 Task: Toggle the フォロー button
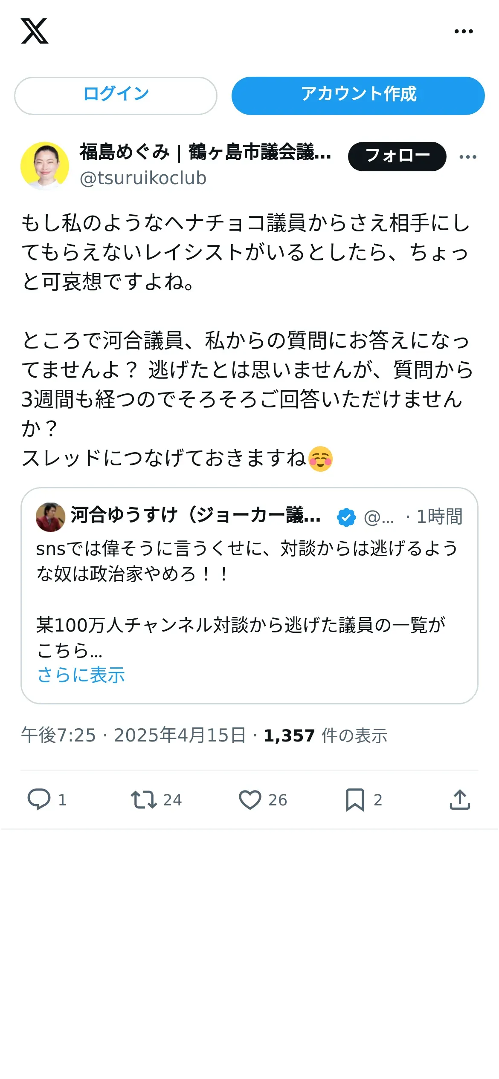coord(397,156)
